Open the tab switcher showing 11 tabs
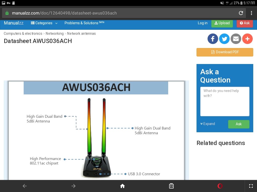Screen dimensions: 257x192 [x=171, y=186]
